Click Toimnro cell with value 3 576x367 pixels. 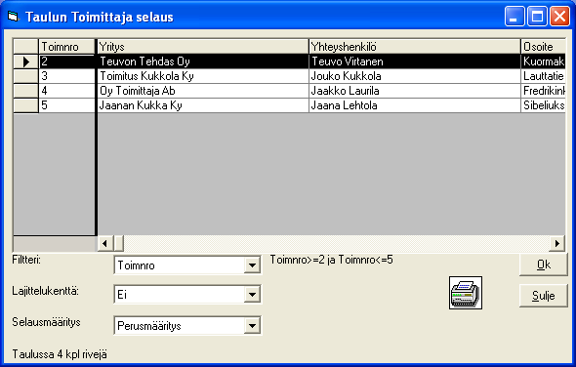pyautogui.click(x=66, y=76)
